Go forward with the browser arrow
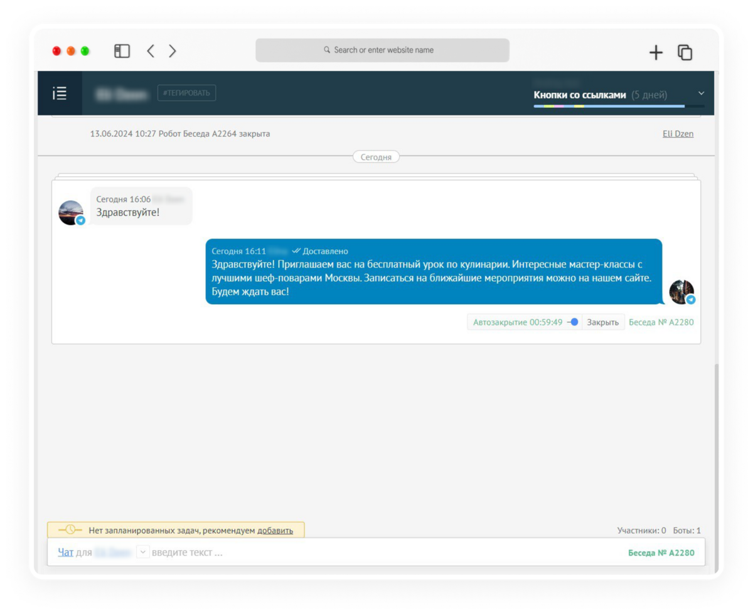The image size is (753, 614). point(173,51)
